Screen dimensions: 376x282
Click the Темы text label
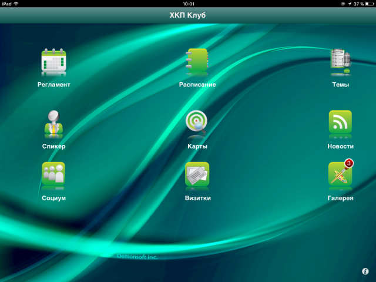[341, 85]
